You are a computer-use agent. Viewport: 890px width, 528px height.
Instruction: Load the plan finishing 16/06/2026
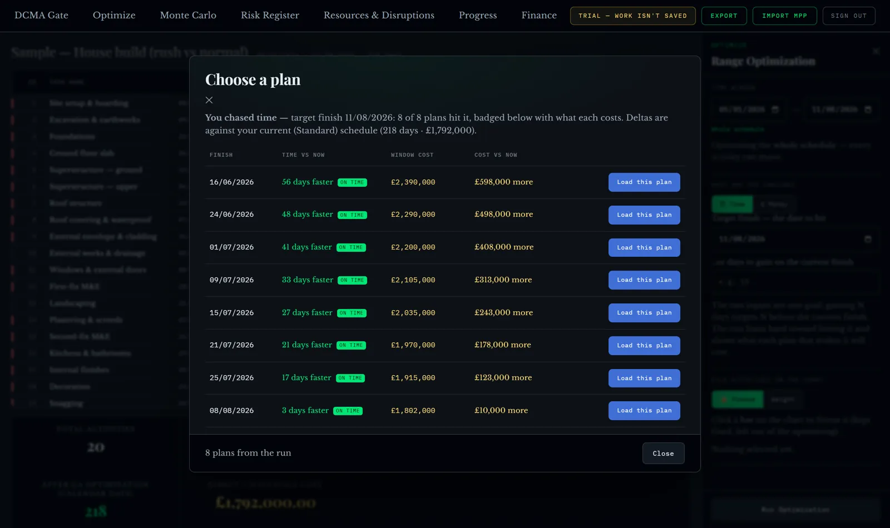644,182
